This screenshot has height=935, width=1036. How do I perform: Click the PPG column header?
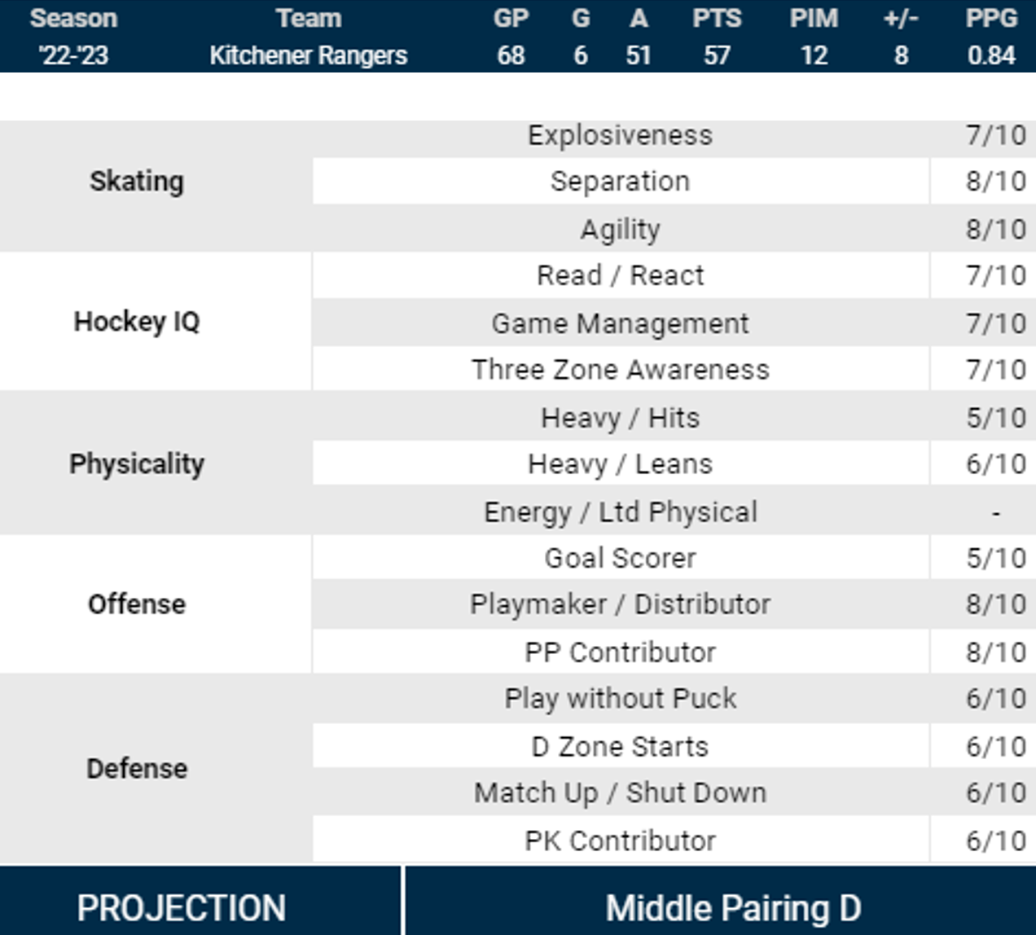click(x=991, y=18)
